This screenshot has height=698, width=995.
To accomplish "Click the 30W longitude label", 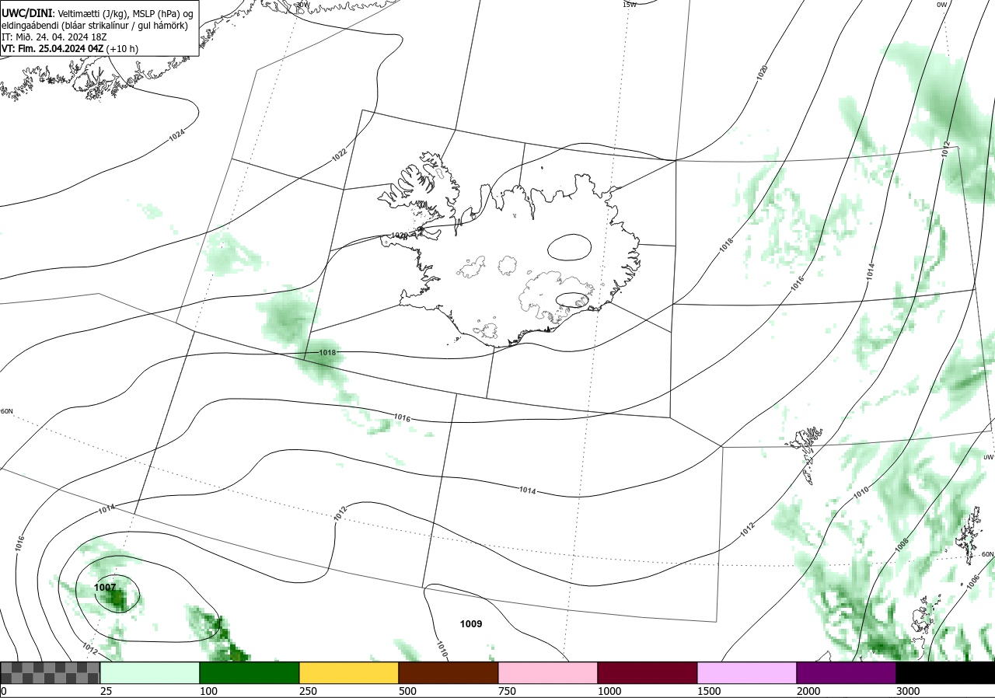I will [x=302, y=5].
